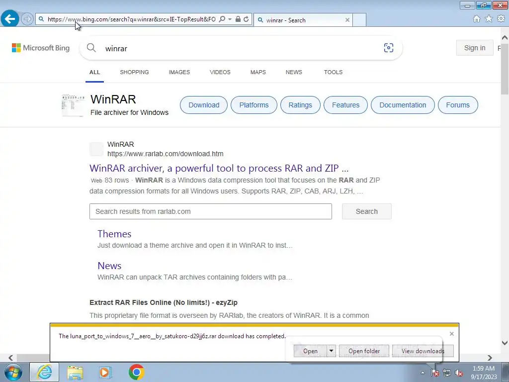Screen dimensions: 509x382
Task: Click the horizontal scrollbar right arrow
Action: coord(490,358)
